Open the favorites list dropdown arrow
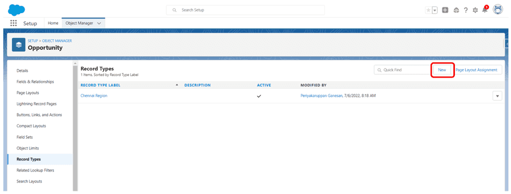 [x=434, y=10]
